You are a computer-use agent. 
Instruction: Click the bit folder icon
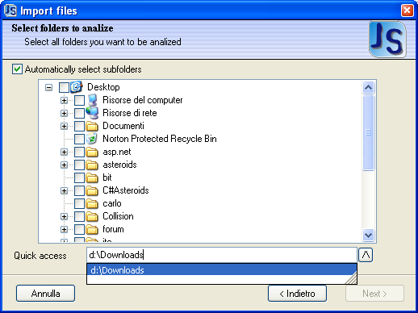pos(92,177)
